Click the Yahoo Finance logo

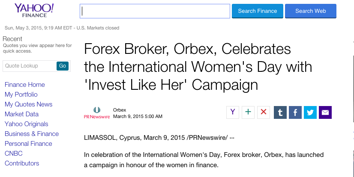click(34, 10)
